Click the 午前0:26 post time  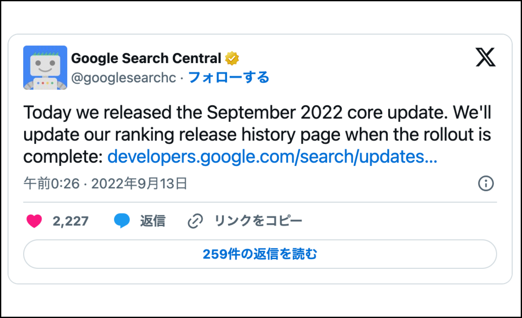[52, 184]
